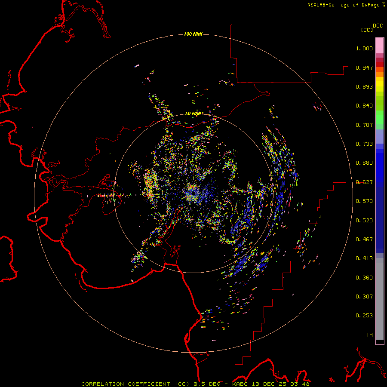Select the 0.893 scale value
Viewport: 387px width, 387px height.
pyautogui.click(x=364, y=86)
